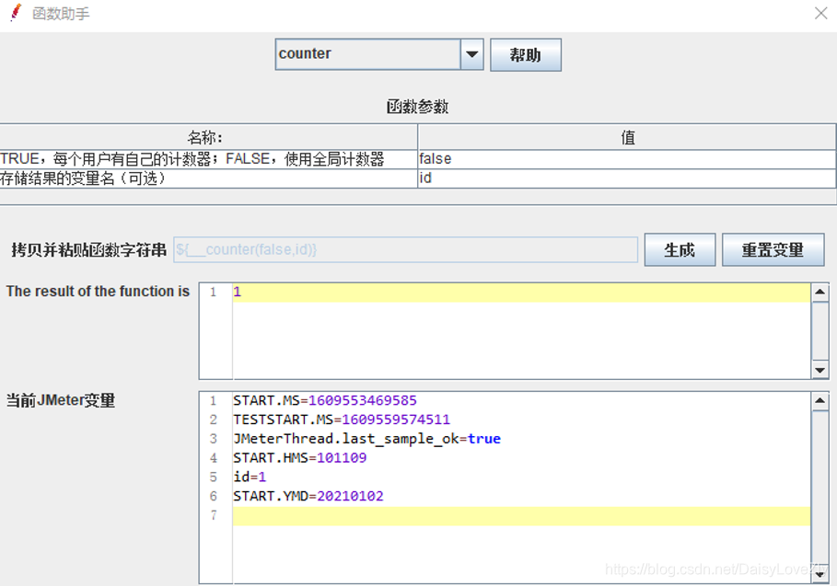This screenshot has width=837, height=586.
Task: Click the START.HMS=101109 line
Action: 299,458
